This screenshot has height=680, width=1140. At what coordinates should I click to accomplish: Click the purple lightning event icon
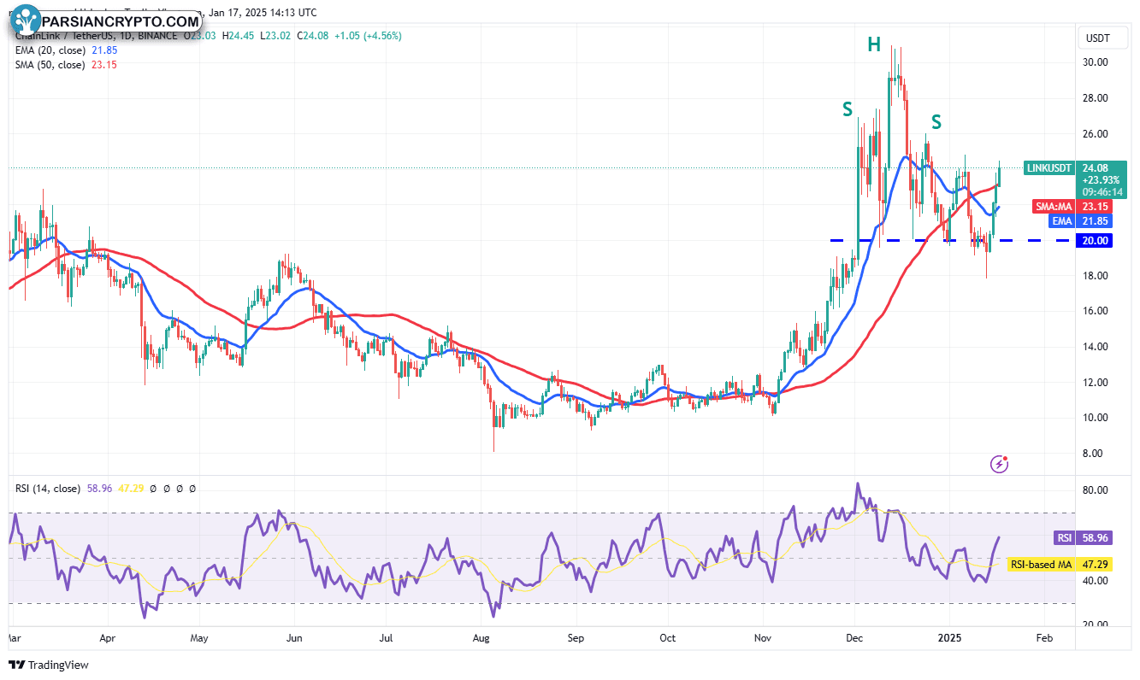click(x=999, y=464)
